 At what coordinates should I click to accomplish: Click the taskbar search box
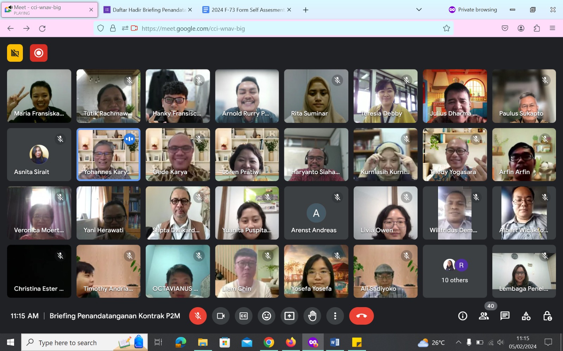84,342
